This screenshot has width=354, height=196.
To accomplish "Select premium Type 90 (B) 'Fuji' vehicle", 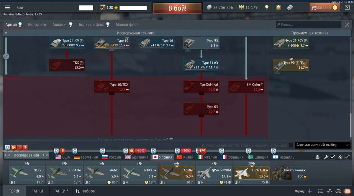I will click(291, 65).
